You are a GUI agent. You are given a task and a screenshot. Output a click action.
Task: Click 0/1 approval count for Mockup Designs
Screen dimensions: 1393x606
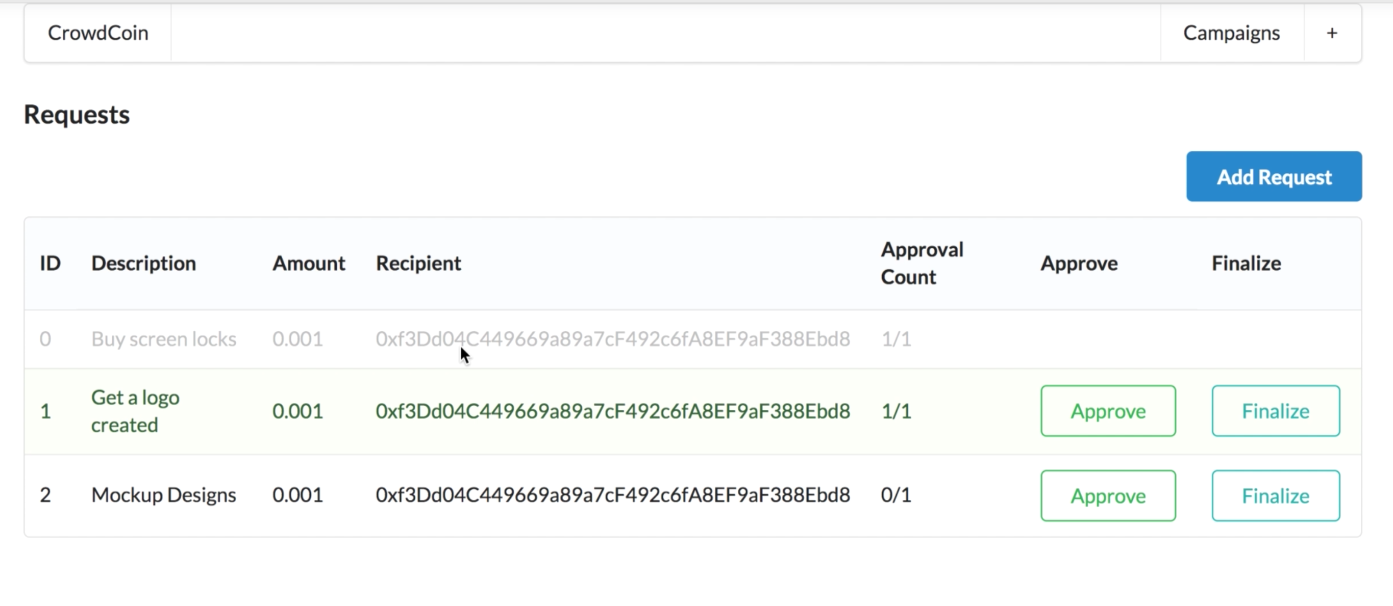click(x=895, y=495)
